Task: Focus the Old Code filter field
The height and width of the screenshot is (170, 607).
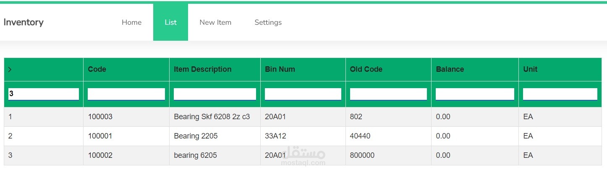Action: click(388, 94)
